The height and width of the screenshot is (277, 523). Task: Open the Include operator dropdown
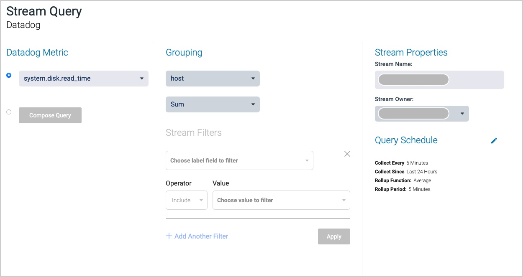pos(187,200)
